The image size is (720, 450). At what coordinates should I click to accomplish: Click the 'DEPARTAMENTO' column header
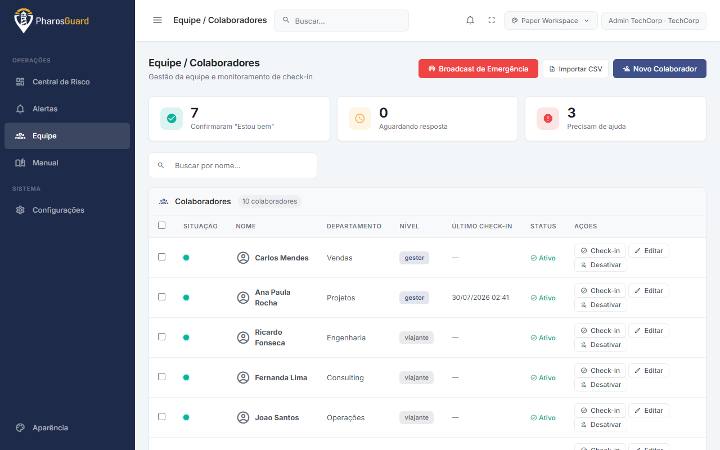point(354,226)
